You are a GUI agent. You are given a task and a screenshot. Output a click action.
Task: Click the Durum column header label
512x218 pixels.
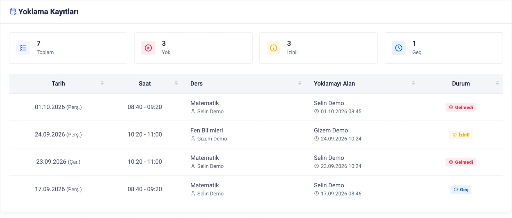pyautogui.click(x=461, y=84)
